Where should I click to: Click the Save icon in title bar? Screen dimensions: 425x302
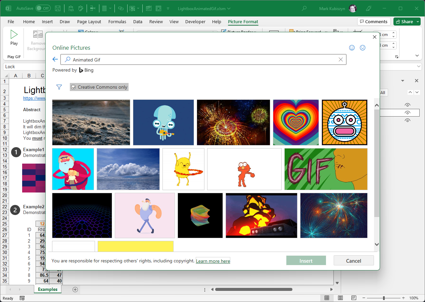click(58, 8)
